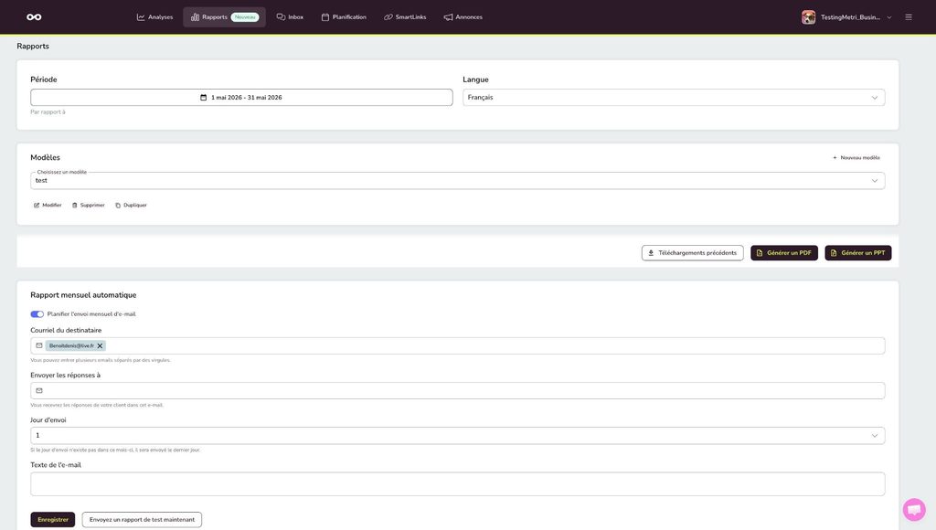Image resolution: width=936 pixels, height=530 pixels.
Task: Click Générer un PPT button
Action: [857, 253]
